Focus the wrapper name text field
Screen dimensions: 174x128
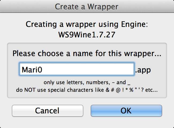coord(76,70)
